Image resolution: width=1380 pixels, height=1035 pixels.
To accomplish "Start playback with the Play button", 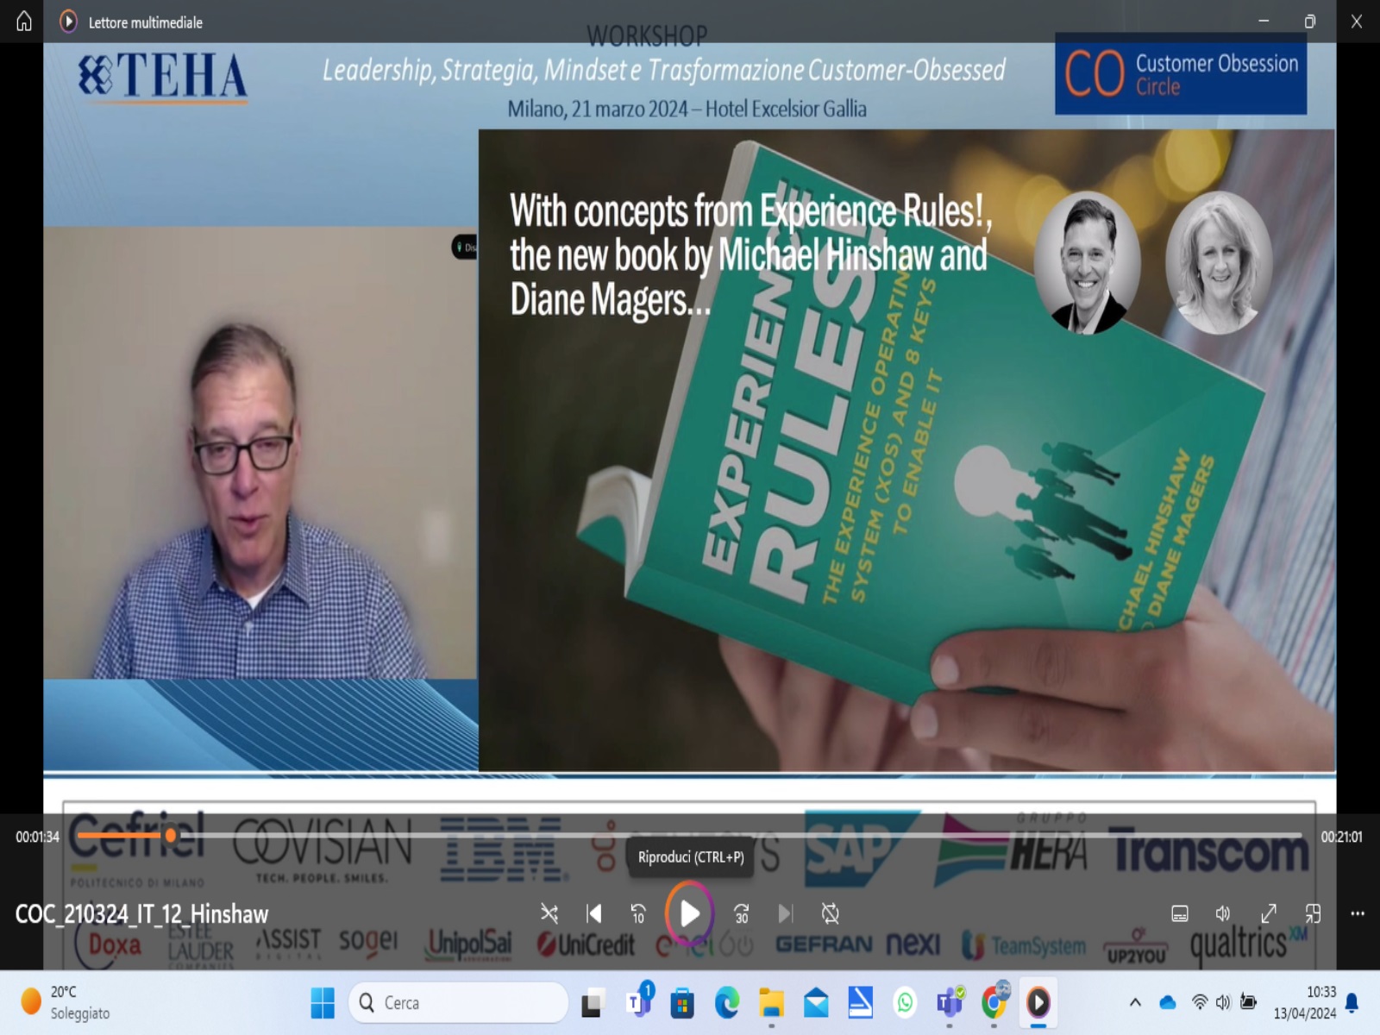I will click(689, 913).
